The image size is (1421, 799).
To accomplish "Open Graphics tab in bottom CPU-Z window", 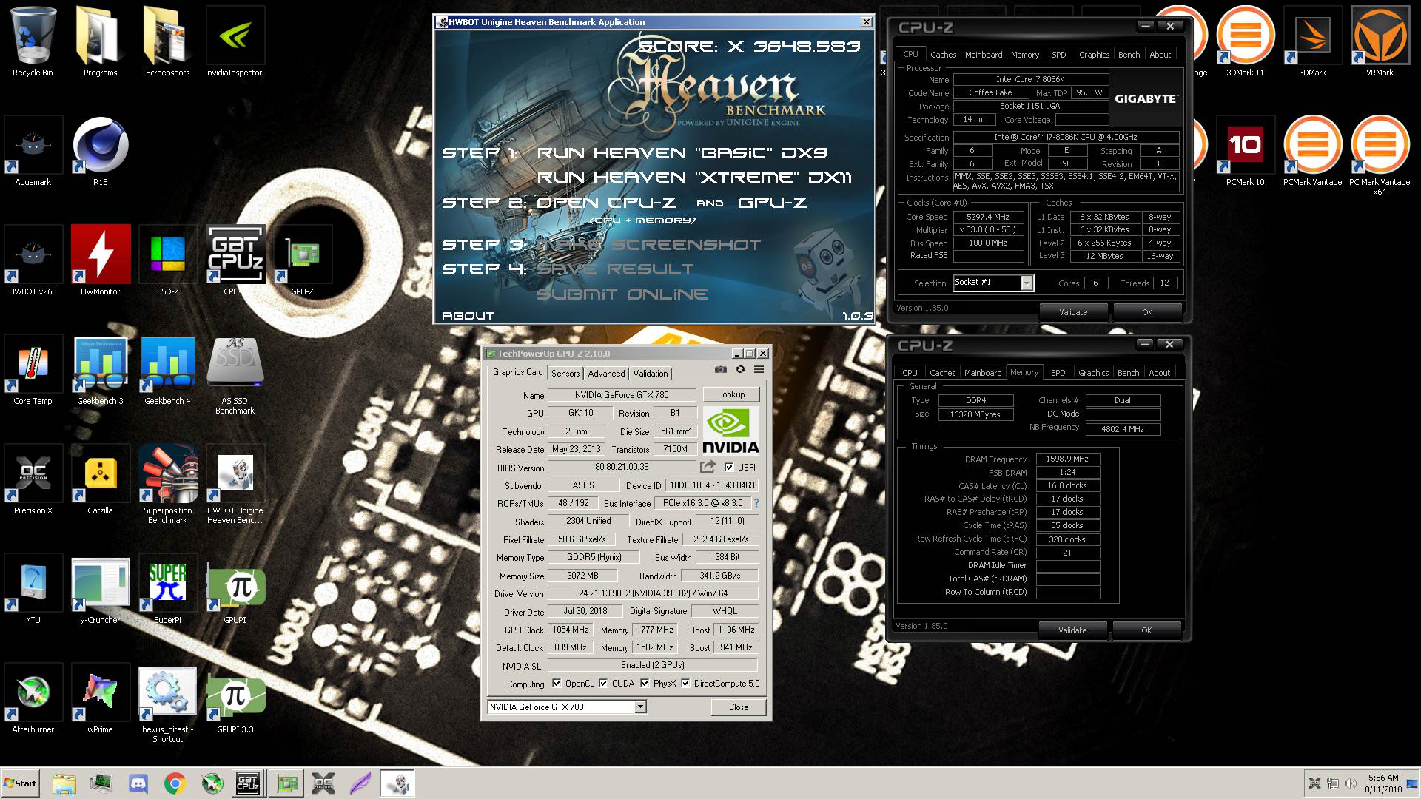I will (1093, 373).
